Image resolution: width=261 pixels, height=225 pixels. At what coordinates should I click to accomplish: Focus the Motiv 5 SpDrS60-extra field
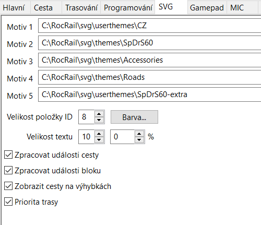tap(150, 94)
